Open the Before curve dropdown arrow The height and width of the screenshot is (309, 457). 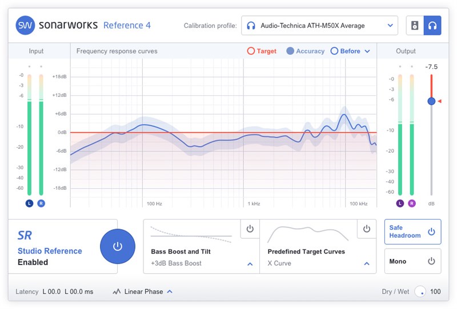pyautogui.click(x=367, y=51)
